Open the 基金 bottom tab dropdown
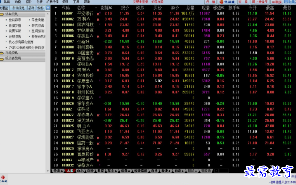Viewport: 296px width, 185px height. pyautogui.click(x=112, y=171)
